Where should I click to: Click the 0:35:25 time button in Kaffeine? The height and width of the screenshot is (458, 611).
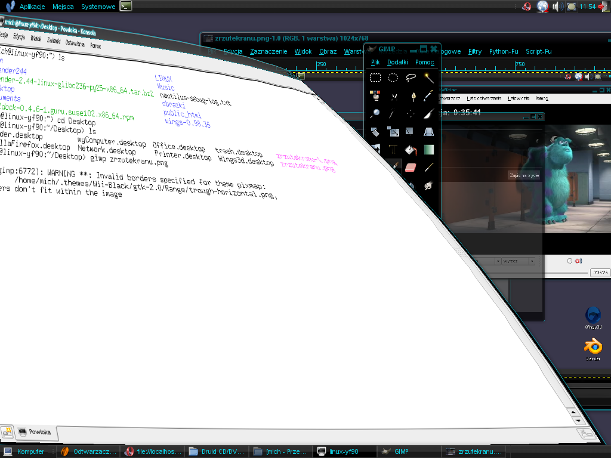[600, 273]
